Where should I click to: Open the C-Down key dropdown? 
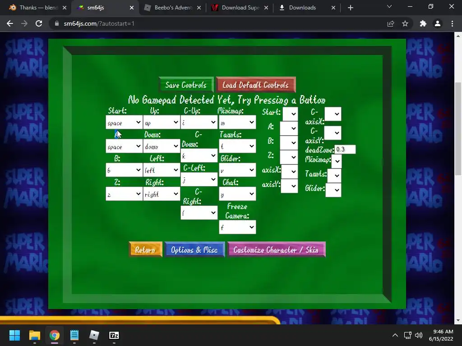pyautogui.click(x=199, y=155)
